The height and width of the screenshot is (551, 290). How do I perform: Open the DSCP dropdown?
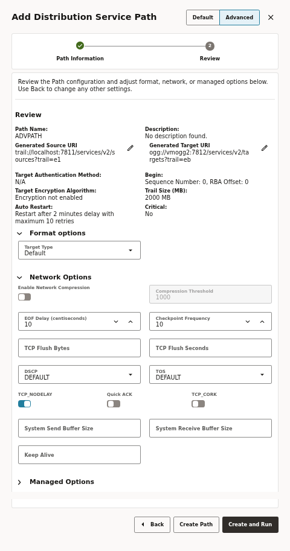(x=80, y=375)
